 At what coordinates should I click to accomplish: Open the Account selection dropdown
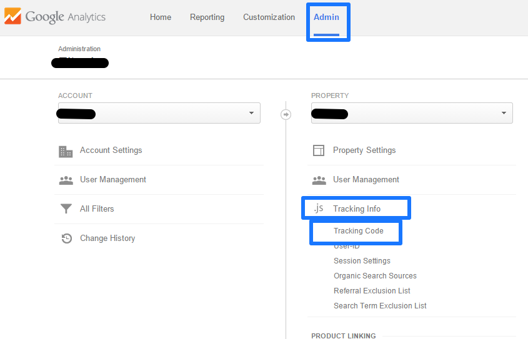click(159, 113)
